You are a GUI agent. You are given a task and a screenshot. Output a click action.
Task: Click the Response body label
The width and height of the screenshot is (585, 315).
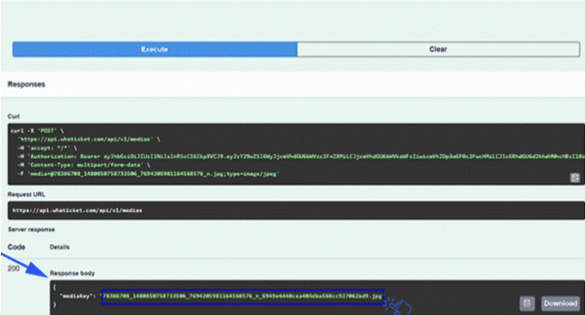[x=72, y=273]
